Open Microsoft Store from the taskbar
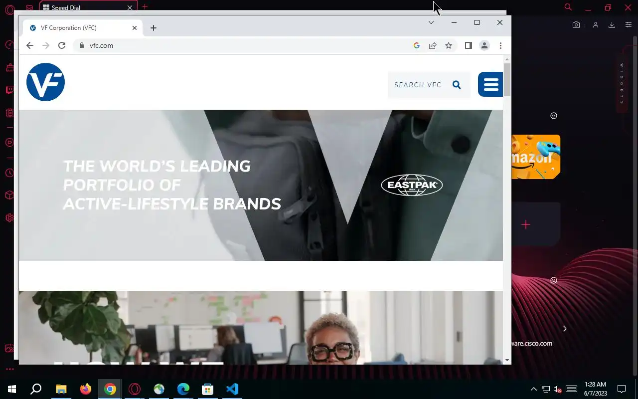The image size is (638, 399). 208,389
